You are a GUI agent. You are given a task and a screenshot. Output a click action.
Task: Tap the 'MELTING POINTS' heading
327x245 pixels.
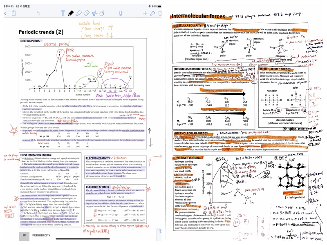30,41
